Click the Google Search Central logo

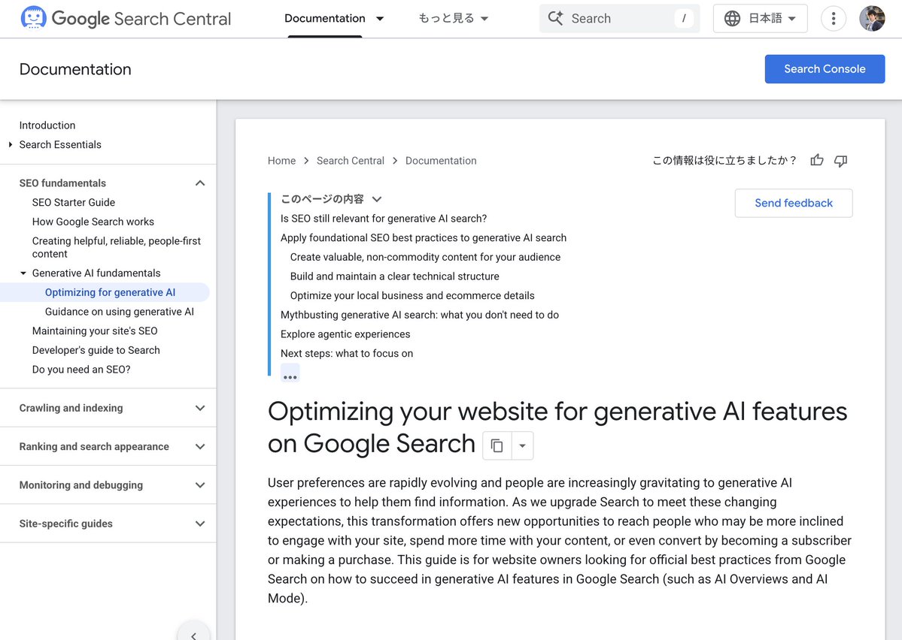tap(126, 18)
